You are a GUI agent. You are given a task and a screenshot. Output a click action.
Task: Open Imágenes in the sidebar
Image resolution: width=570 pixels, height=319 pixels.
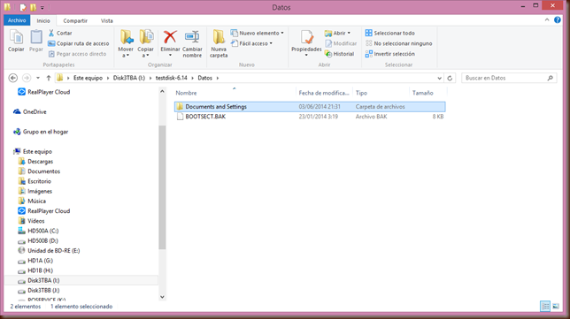(35, 191)
